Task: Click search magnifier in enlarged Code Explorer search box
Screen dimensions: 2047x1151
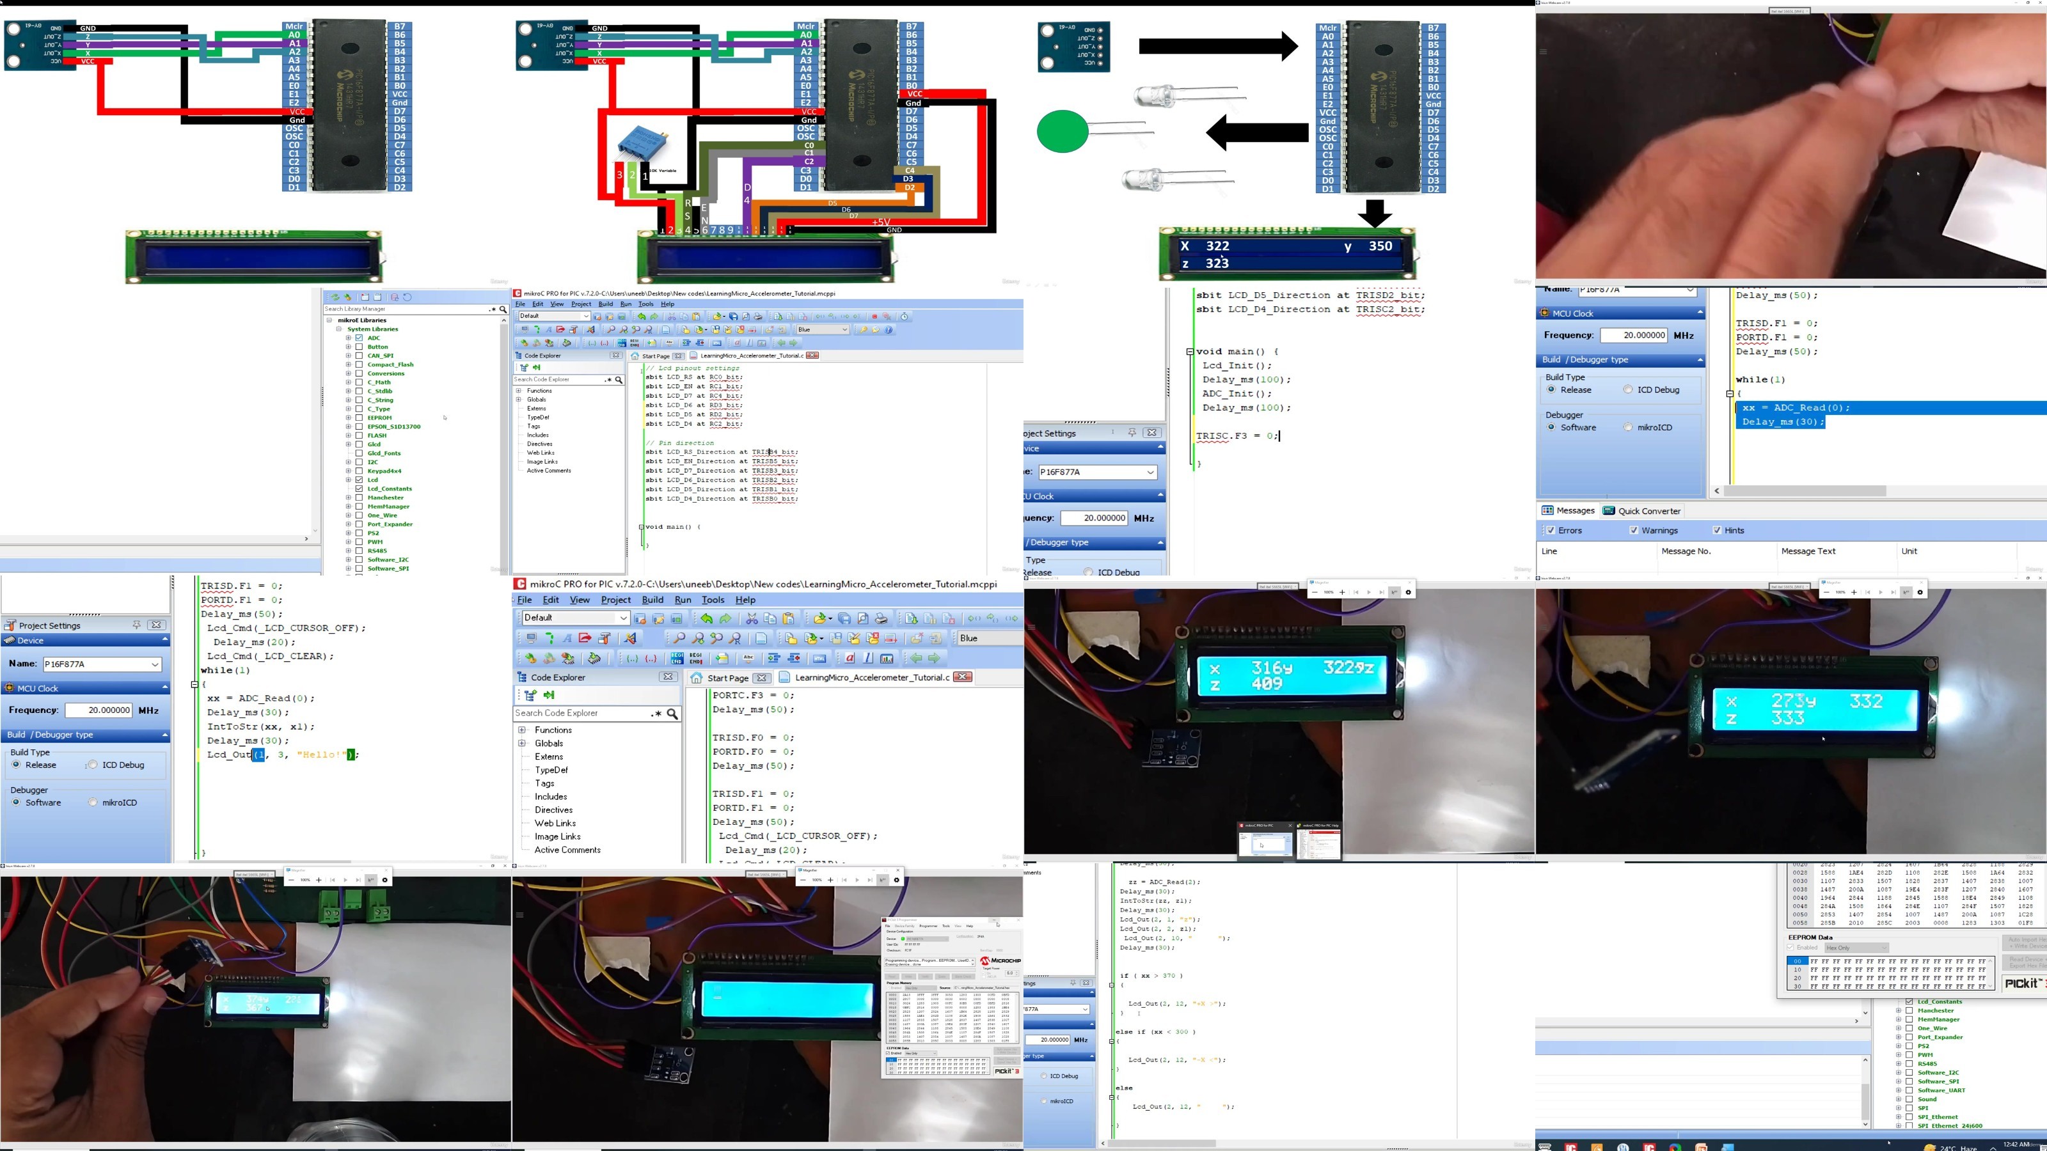Action: click(x=672, y=714)
